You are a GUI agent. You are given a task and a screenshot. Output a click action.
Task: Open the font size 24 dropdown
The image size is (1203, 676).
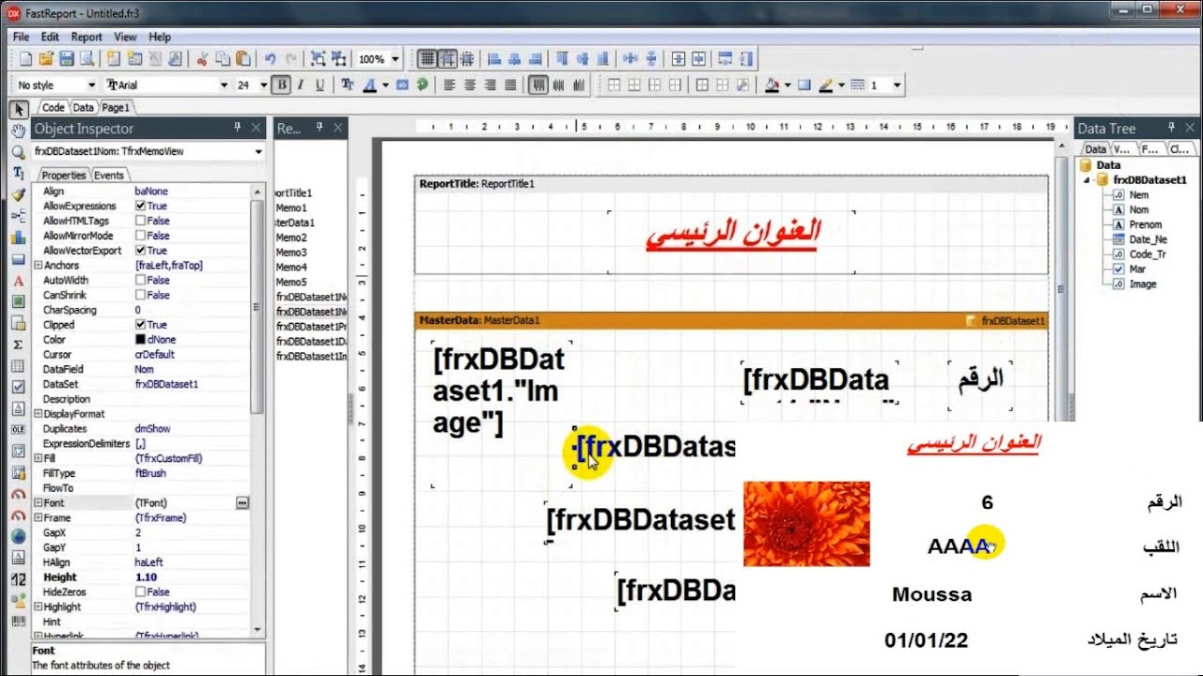pos(264,85)
